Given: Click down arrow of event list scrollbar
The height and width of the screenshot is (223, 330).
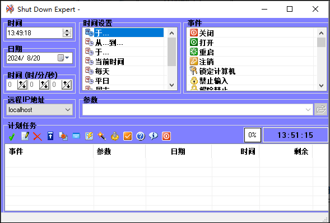Looking at the screenshot, I should pyautogui.click(x=321, y=85).
